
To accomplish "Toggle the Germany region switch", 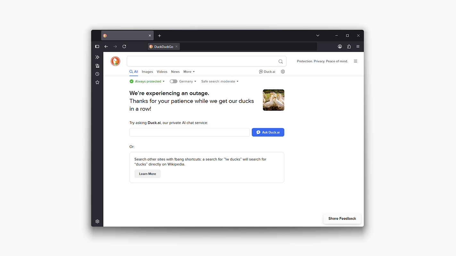I will pyautogui.click(x=173, y=81).
